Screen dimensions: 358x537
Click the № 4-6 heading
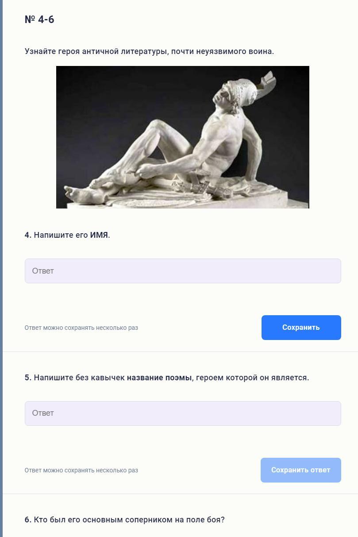pos(39,19)
